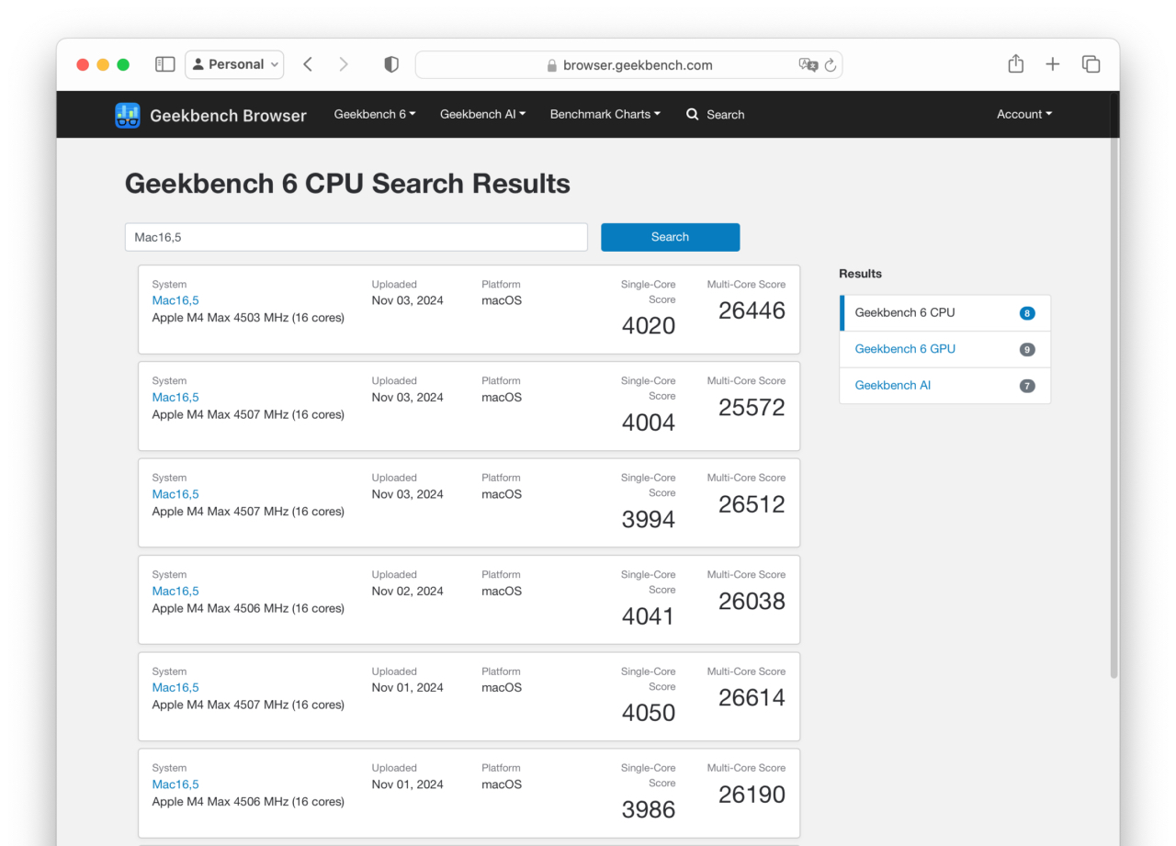Screen dimensions: 1176x846
Task: Expand the Geekbench AI menu
Action: point(483,114)
